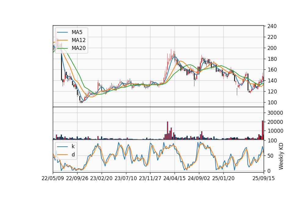Click the 120 price axis label
The image size is (293, 210).
[272, 92]
